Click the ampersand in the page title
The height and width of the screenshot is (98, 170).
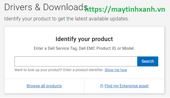tap(38, 7)
